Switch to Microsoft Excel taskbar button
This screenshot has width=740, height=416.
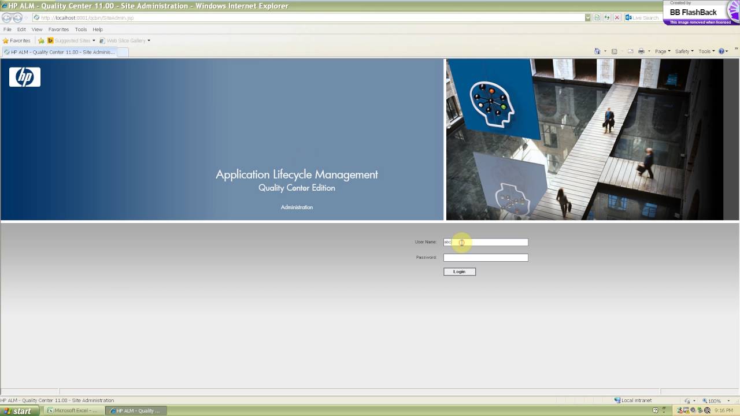click(x=75, y=411)
